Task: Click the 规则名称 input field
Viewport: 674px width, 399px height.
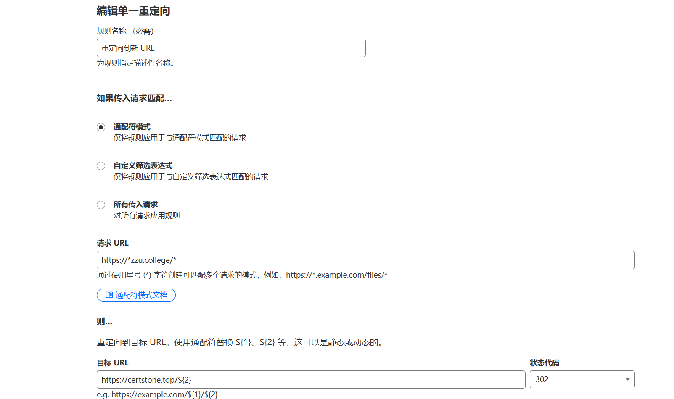Action: pyautogui.click(x=231, y=48)
